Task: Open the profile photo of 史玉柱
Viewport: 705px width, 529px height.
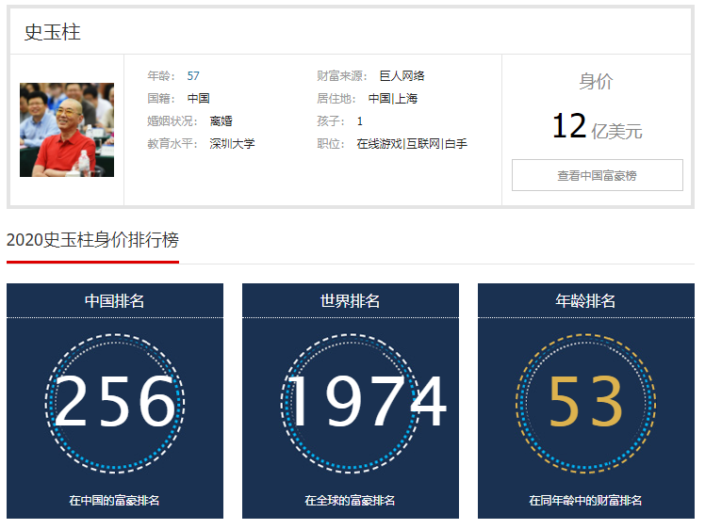Action: pyautogui.click(x=67, y=130)
